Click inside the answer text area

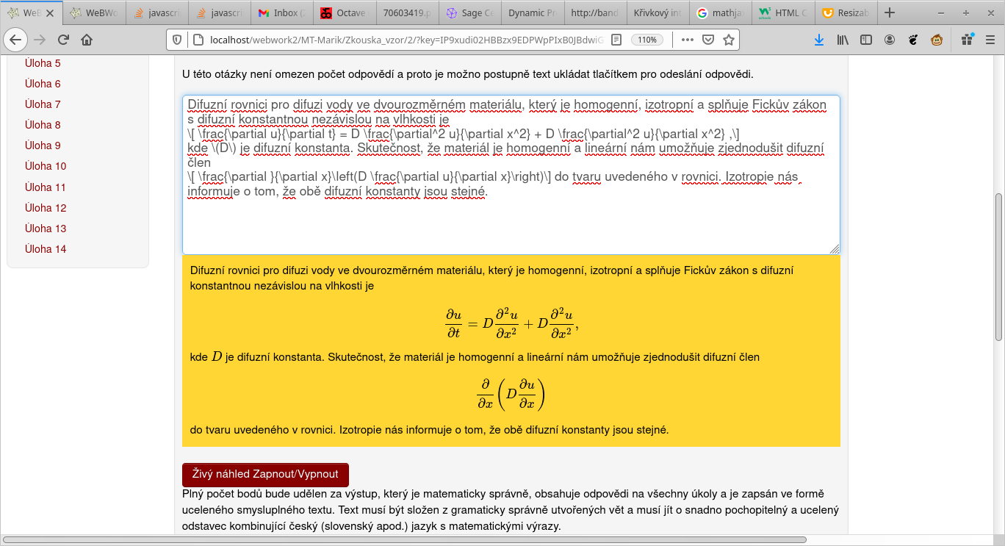[x=511, y=175]
